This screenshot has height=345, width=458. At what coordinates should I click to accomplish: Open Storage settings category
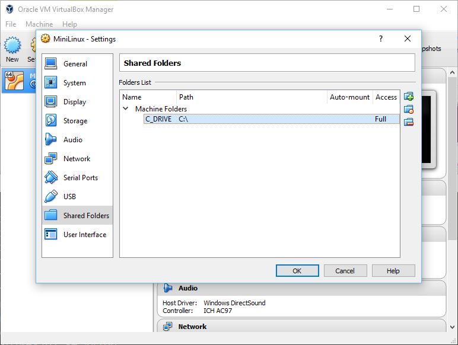[77, 120]
